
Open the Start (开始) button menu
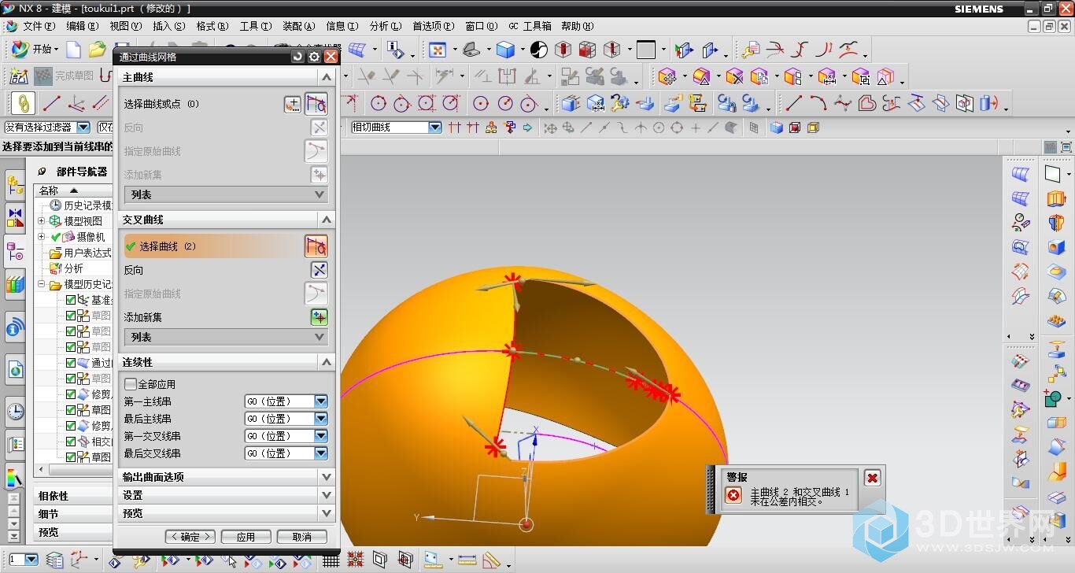(33, 50)
